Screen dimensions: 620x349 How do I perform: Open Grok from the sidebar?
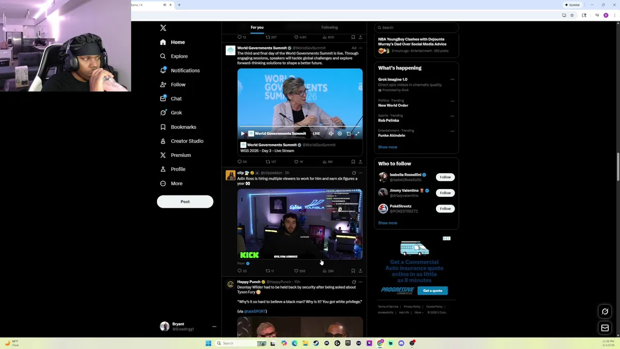[171, 112]
